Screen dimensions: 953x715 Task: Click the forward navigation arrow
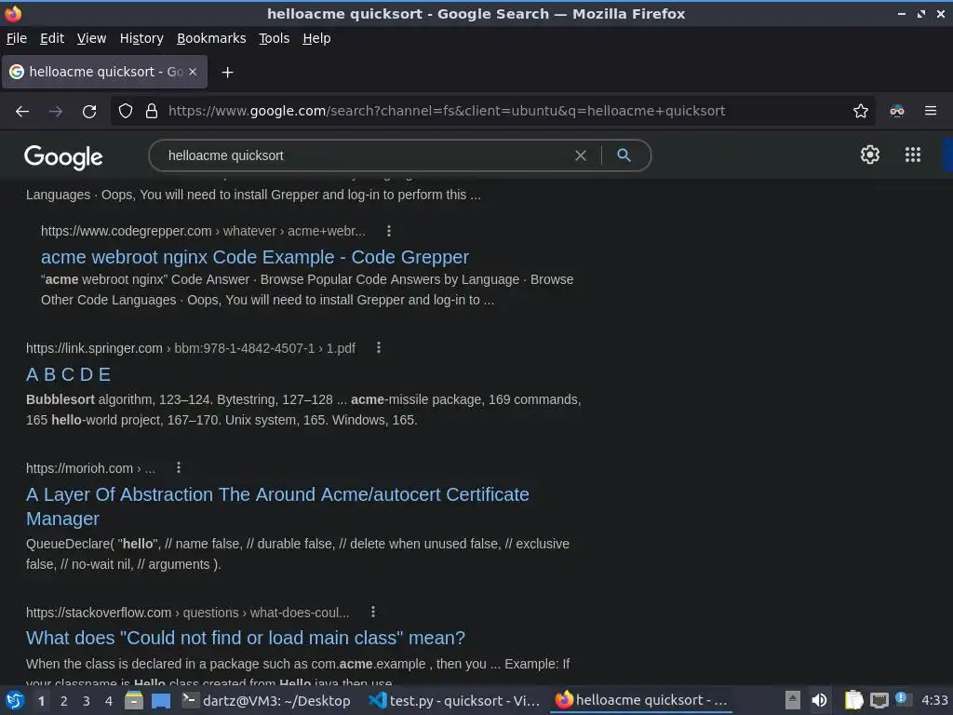click(x=56, y=112)
